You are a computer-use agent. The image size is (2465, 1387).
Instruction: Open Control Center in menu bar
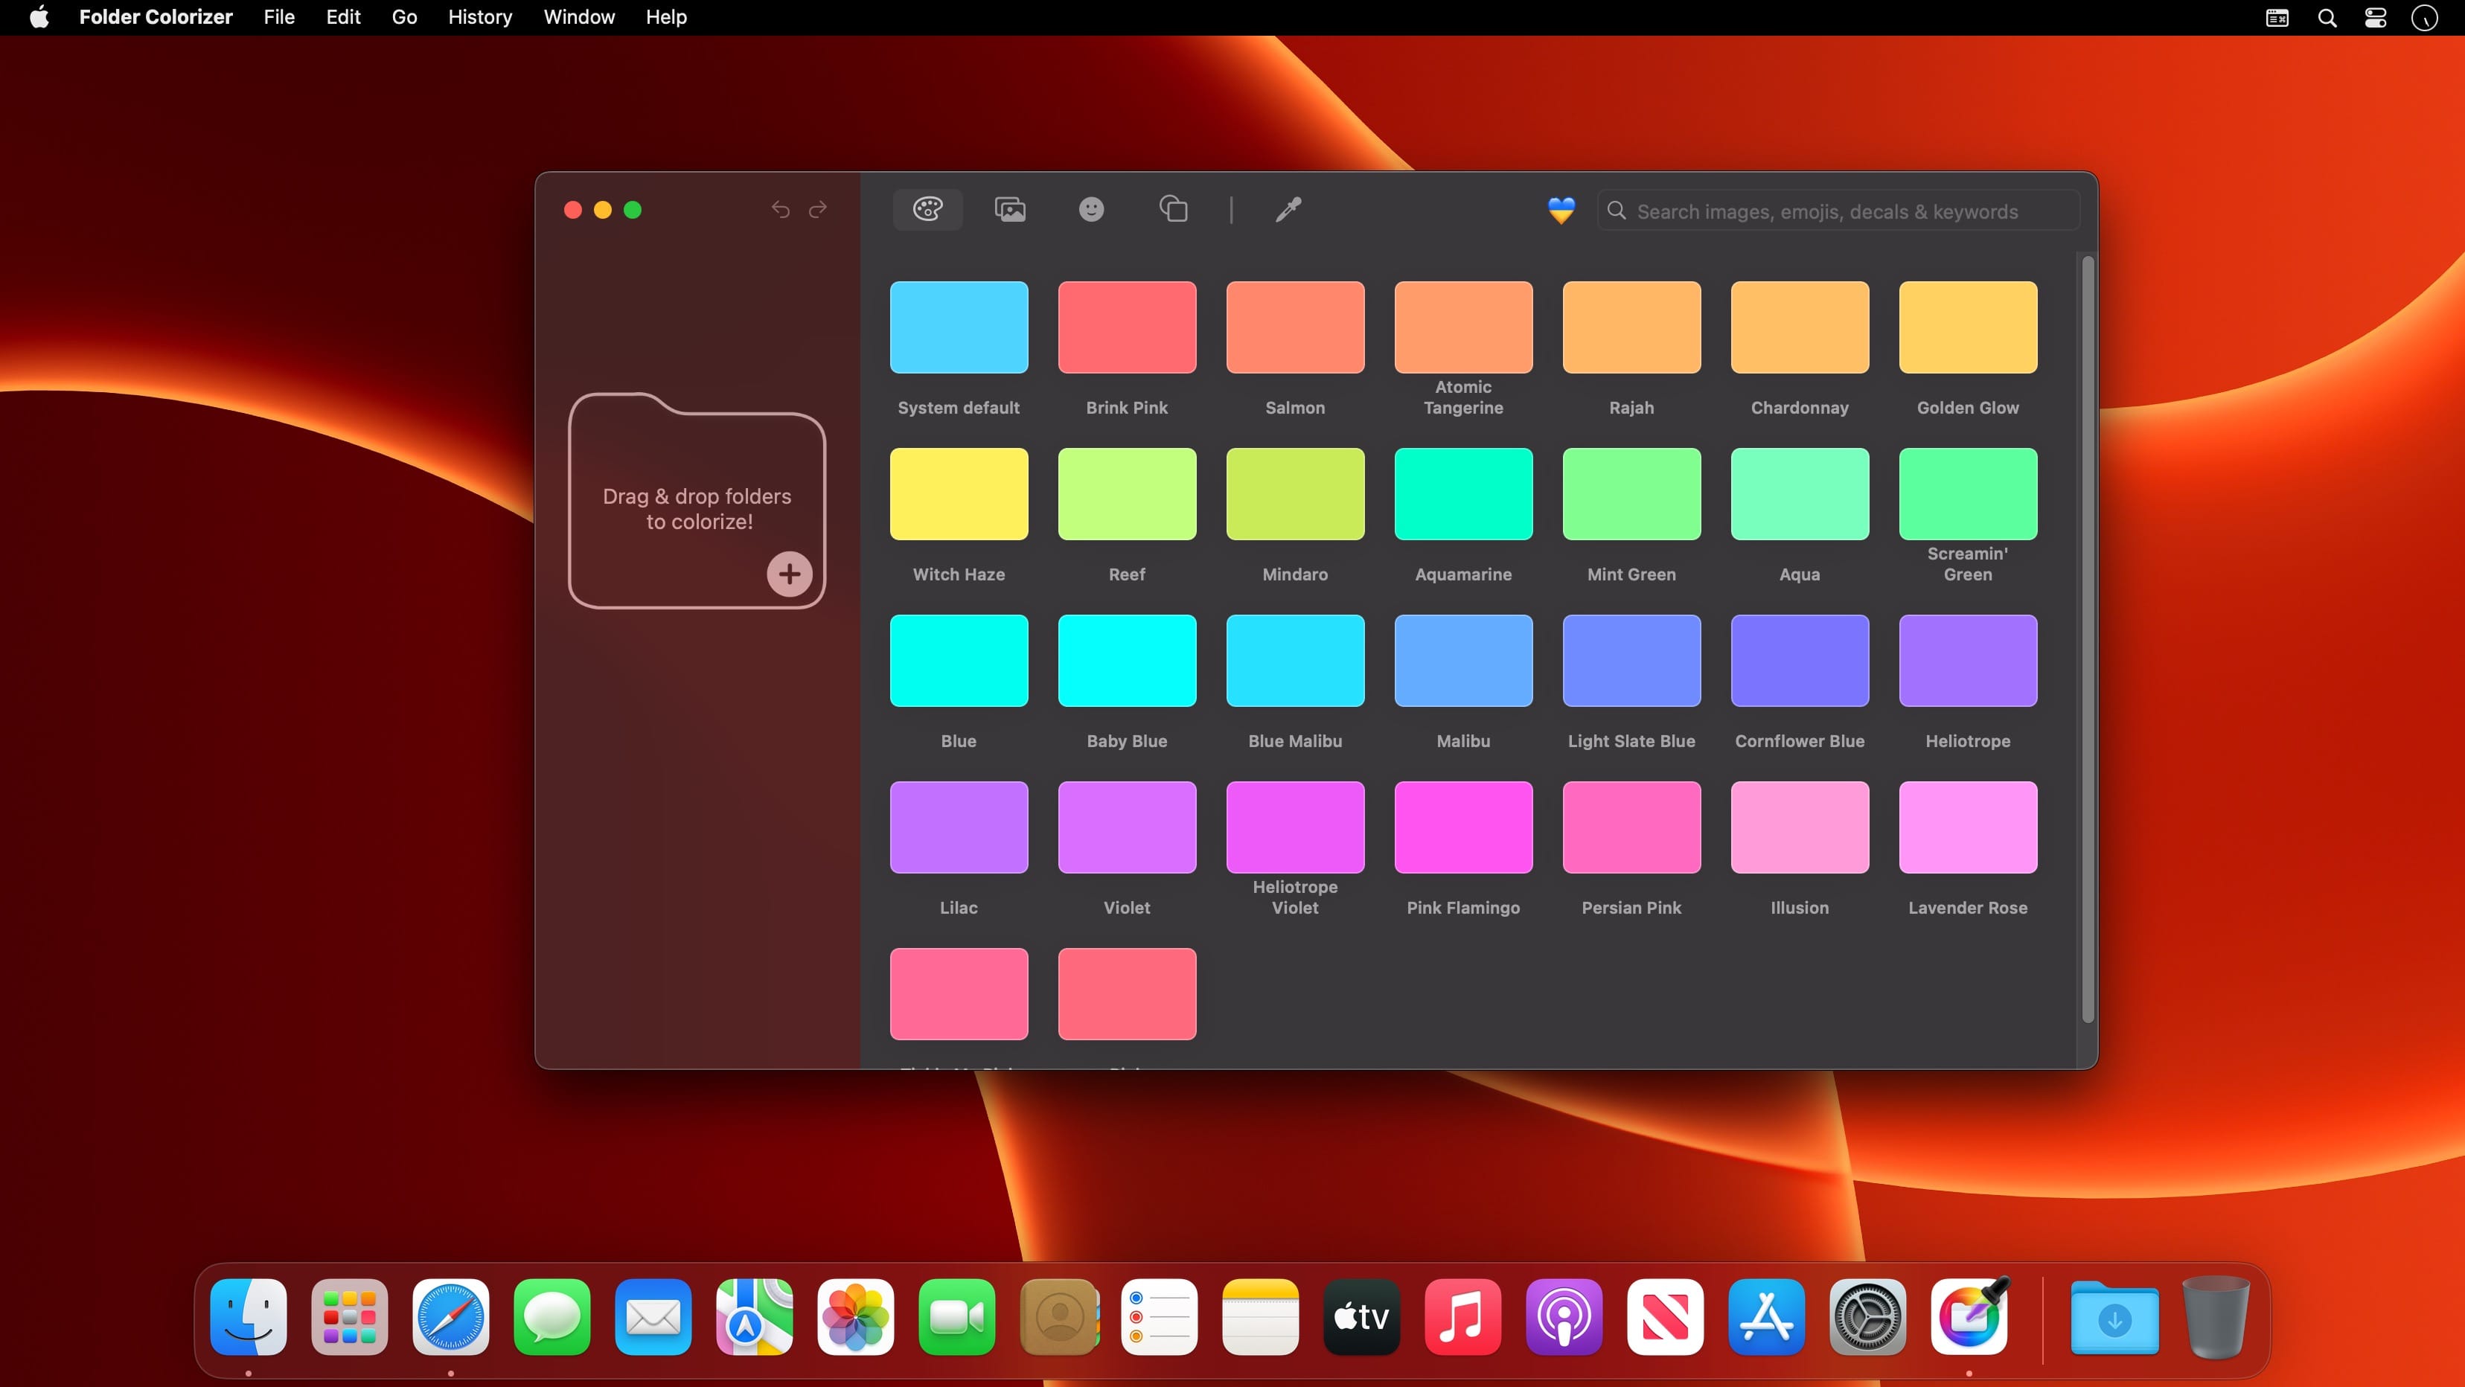pos(2376,17)
